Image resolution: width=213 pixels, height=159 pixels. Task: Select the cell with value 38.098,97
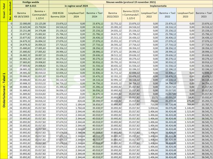(x=94, y=101)
